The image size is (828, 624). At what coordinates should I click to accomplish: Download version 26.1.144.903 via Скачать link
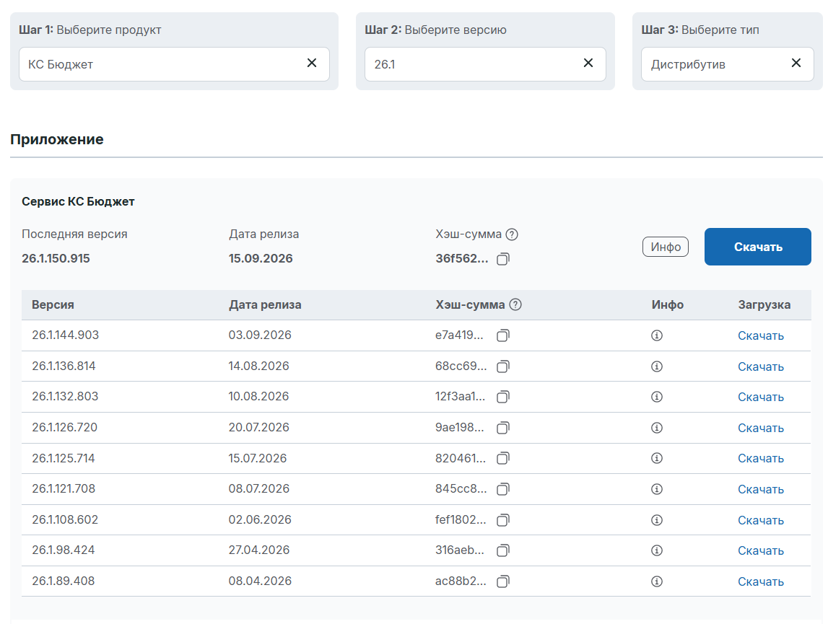[x=760, y=335]
